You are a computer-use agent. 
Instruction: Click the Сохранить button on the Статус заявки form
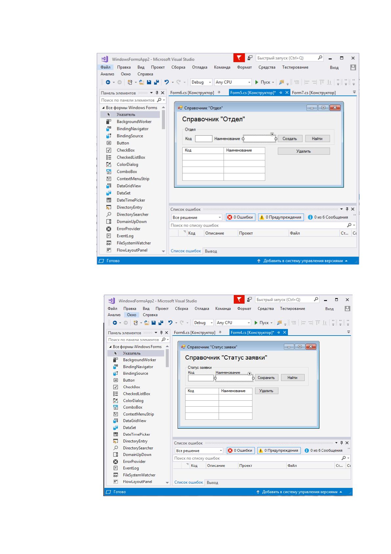(x=266, y=378)
